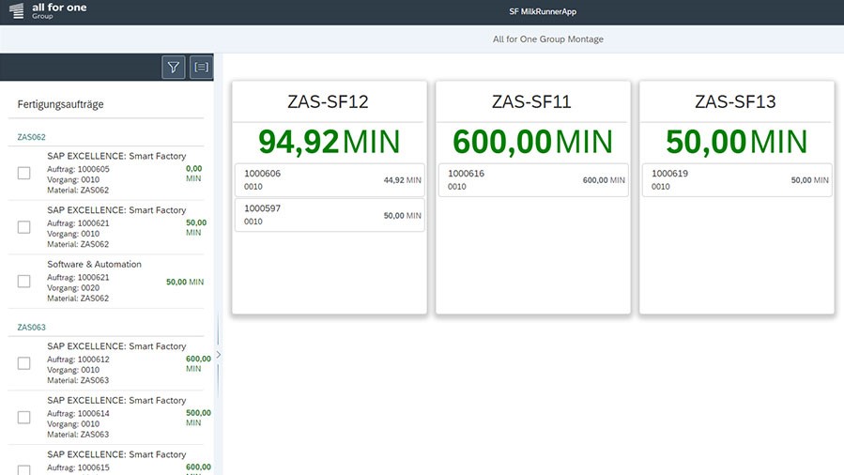Tick the checkbox for Auftrag 1000612
844x475 pixels.
pos(24,363)
